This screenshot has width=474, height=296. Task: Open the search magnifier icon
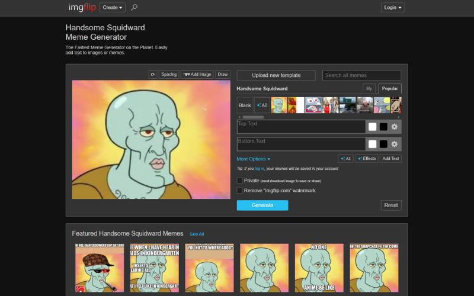tap(134, 7)
